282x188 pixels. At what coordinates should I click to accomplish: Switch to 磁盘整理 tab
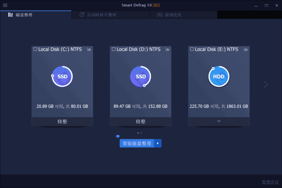(x=36, y=15)
